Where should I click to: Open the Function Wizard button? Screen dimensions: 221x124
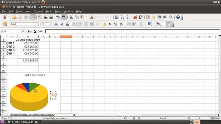click(x=29, y=31)
